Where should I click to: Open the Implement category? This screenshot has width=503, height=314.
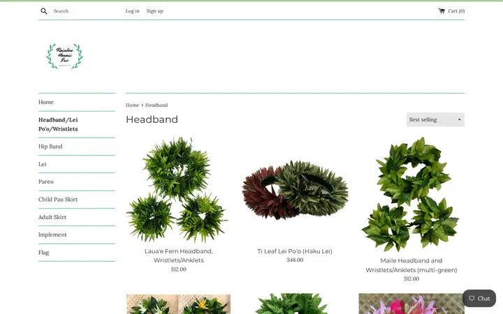[x=52, y=235]
